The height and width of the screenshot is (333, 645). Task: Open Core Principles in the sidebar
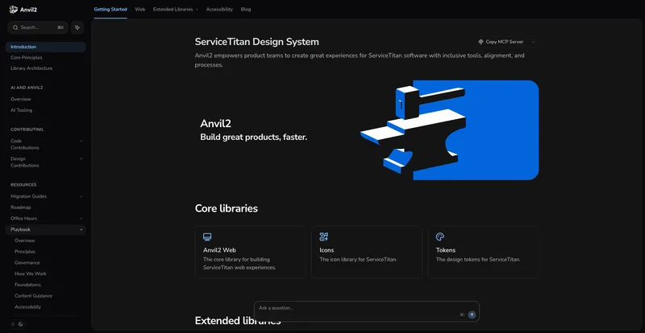(x=27, y=57)
